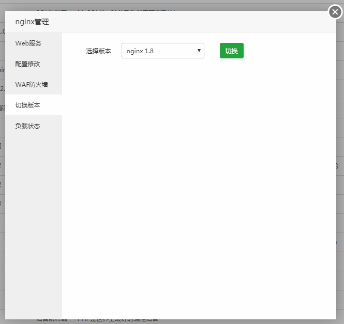Click the 选择版本 label
This screenshot has height=324, width=344.
(98, 51)
